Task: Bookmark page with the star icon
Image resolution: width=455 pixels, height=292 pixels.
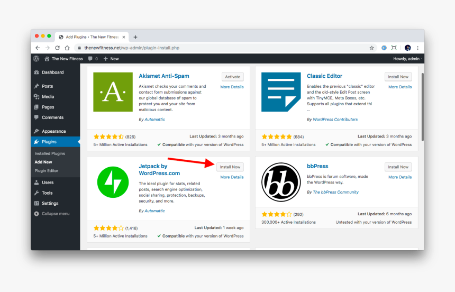Action: (372, 48)
